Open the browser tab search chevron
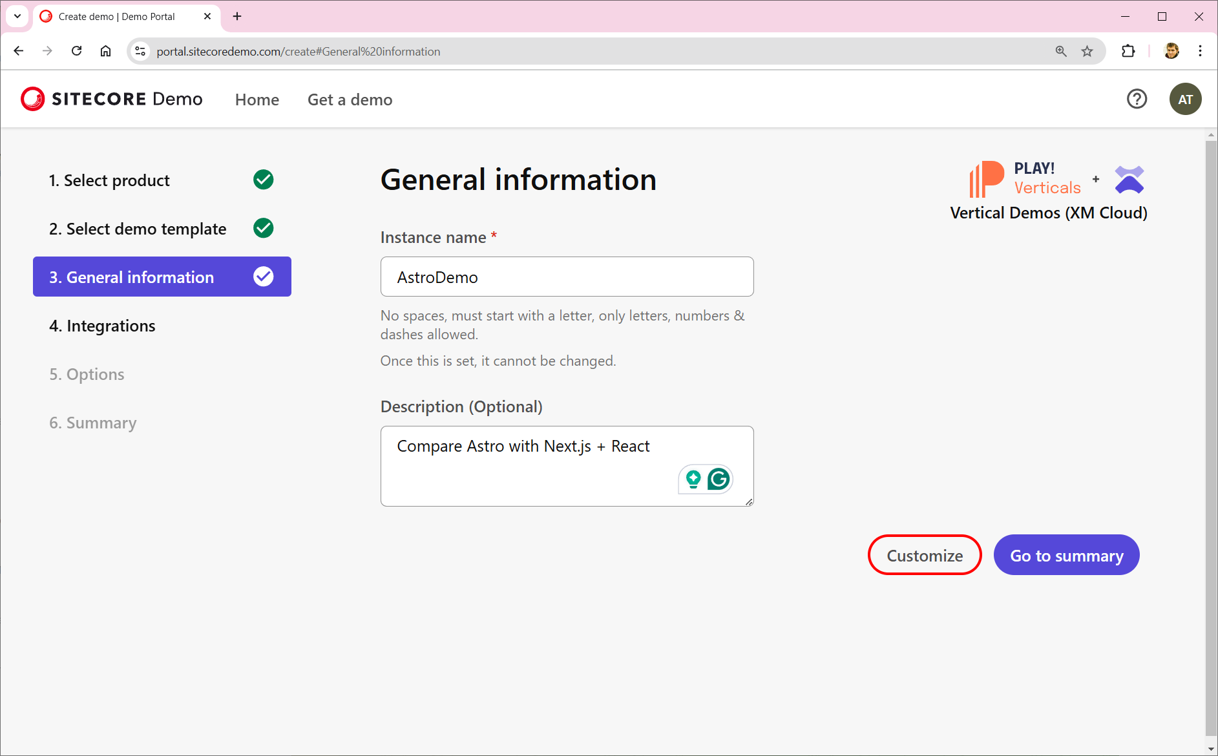1218x756 pixels. pos(17,16)
